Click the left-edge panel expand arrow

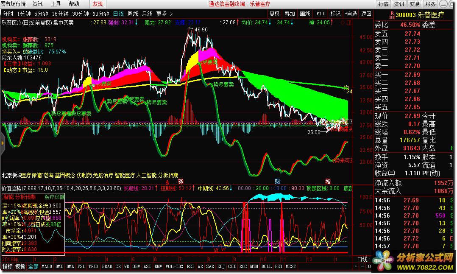coord(3,143)
